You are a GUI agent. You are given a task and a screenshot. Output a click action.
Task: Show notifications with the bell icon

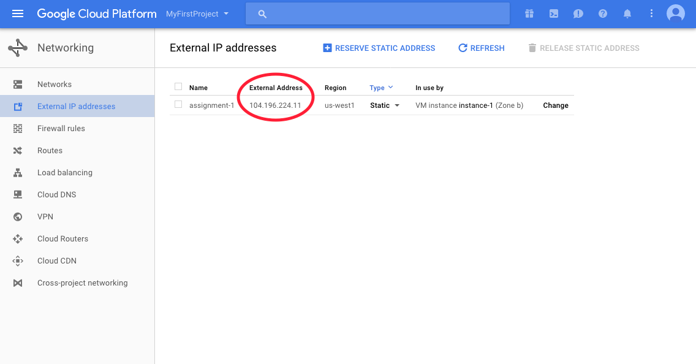click(x=627, y=13)
